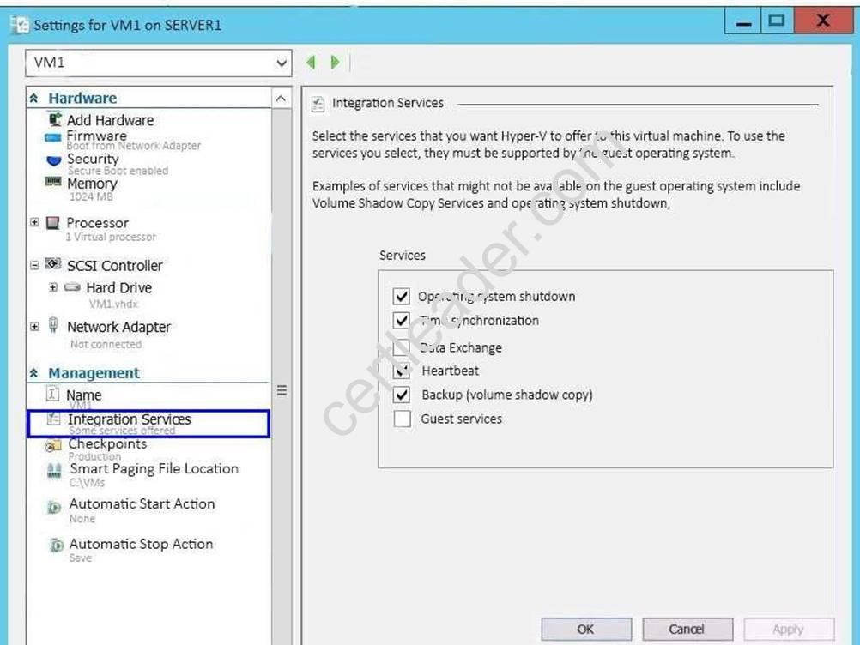Click the settings window title bar icon
860x645 pixels.
pyautogui.click(x=20, y=25)
